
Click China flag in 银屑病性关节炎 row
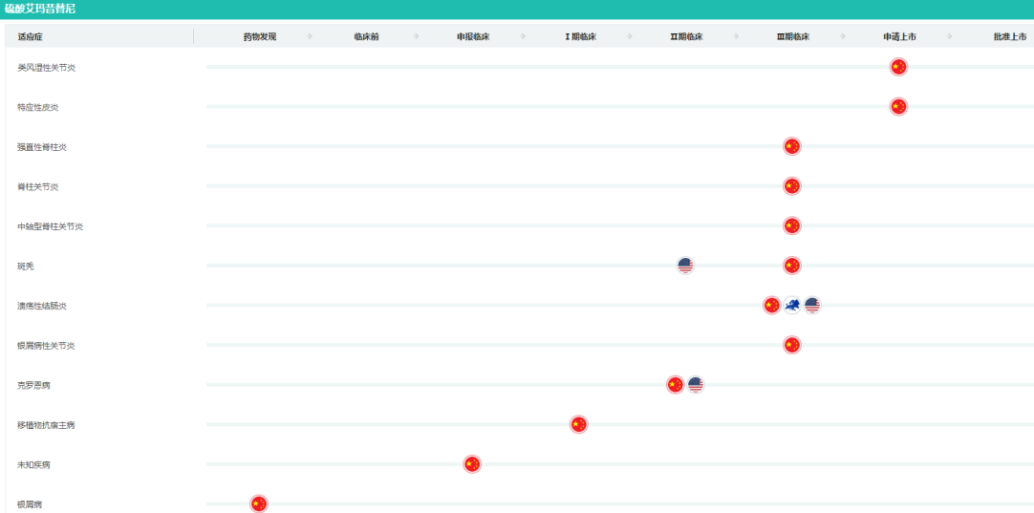click(x=792, y=345)
